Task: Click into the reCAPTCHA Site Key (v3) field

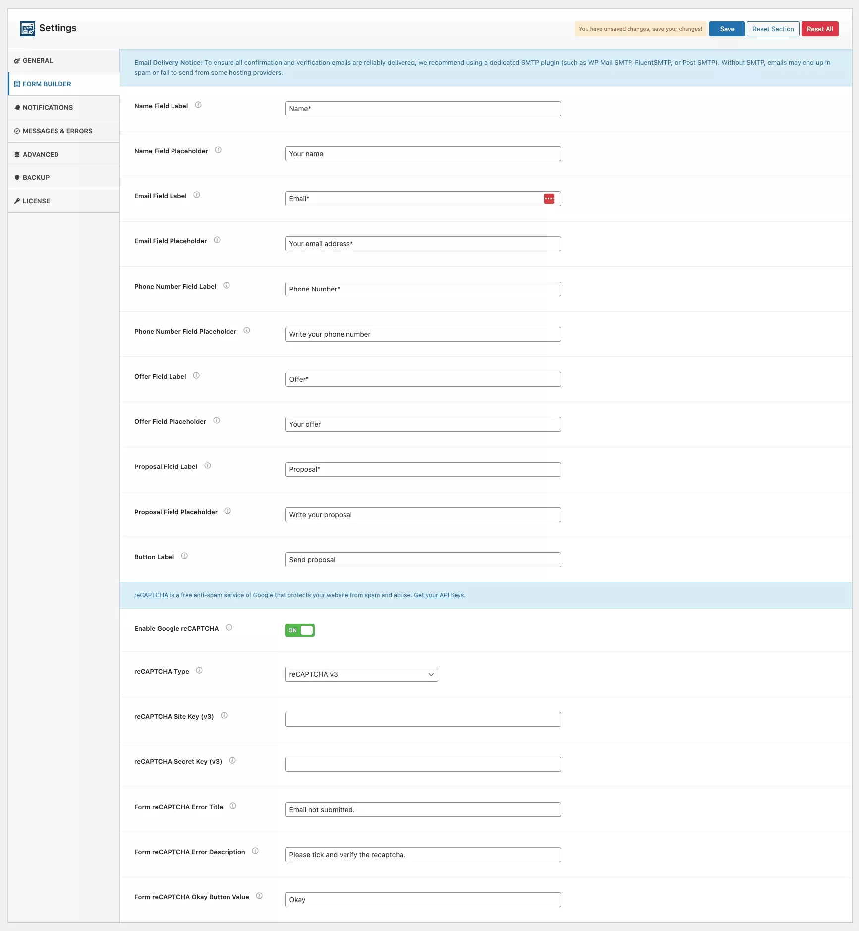Action: 423,719
